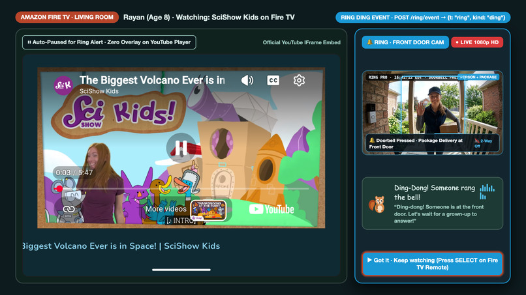
Task: Click 'Official YouTube IFrame Embed' text
Action: [x=302, y=42]
